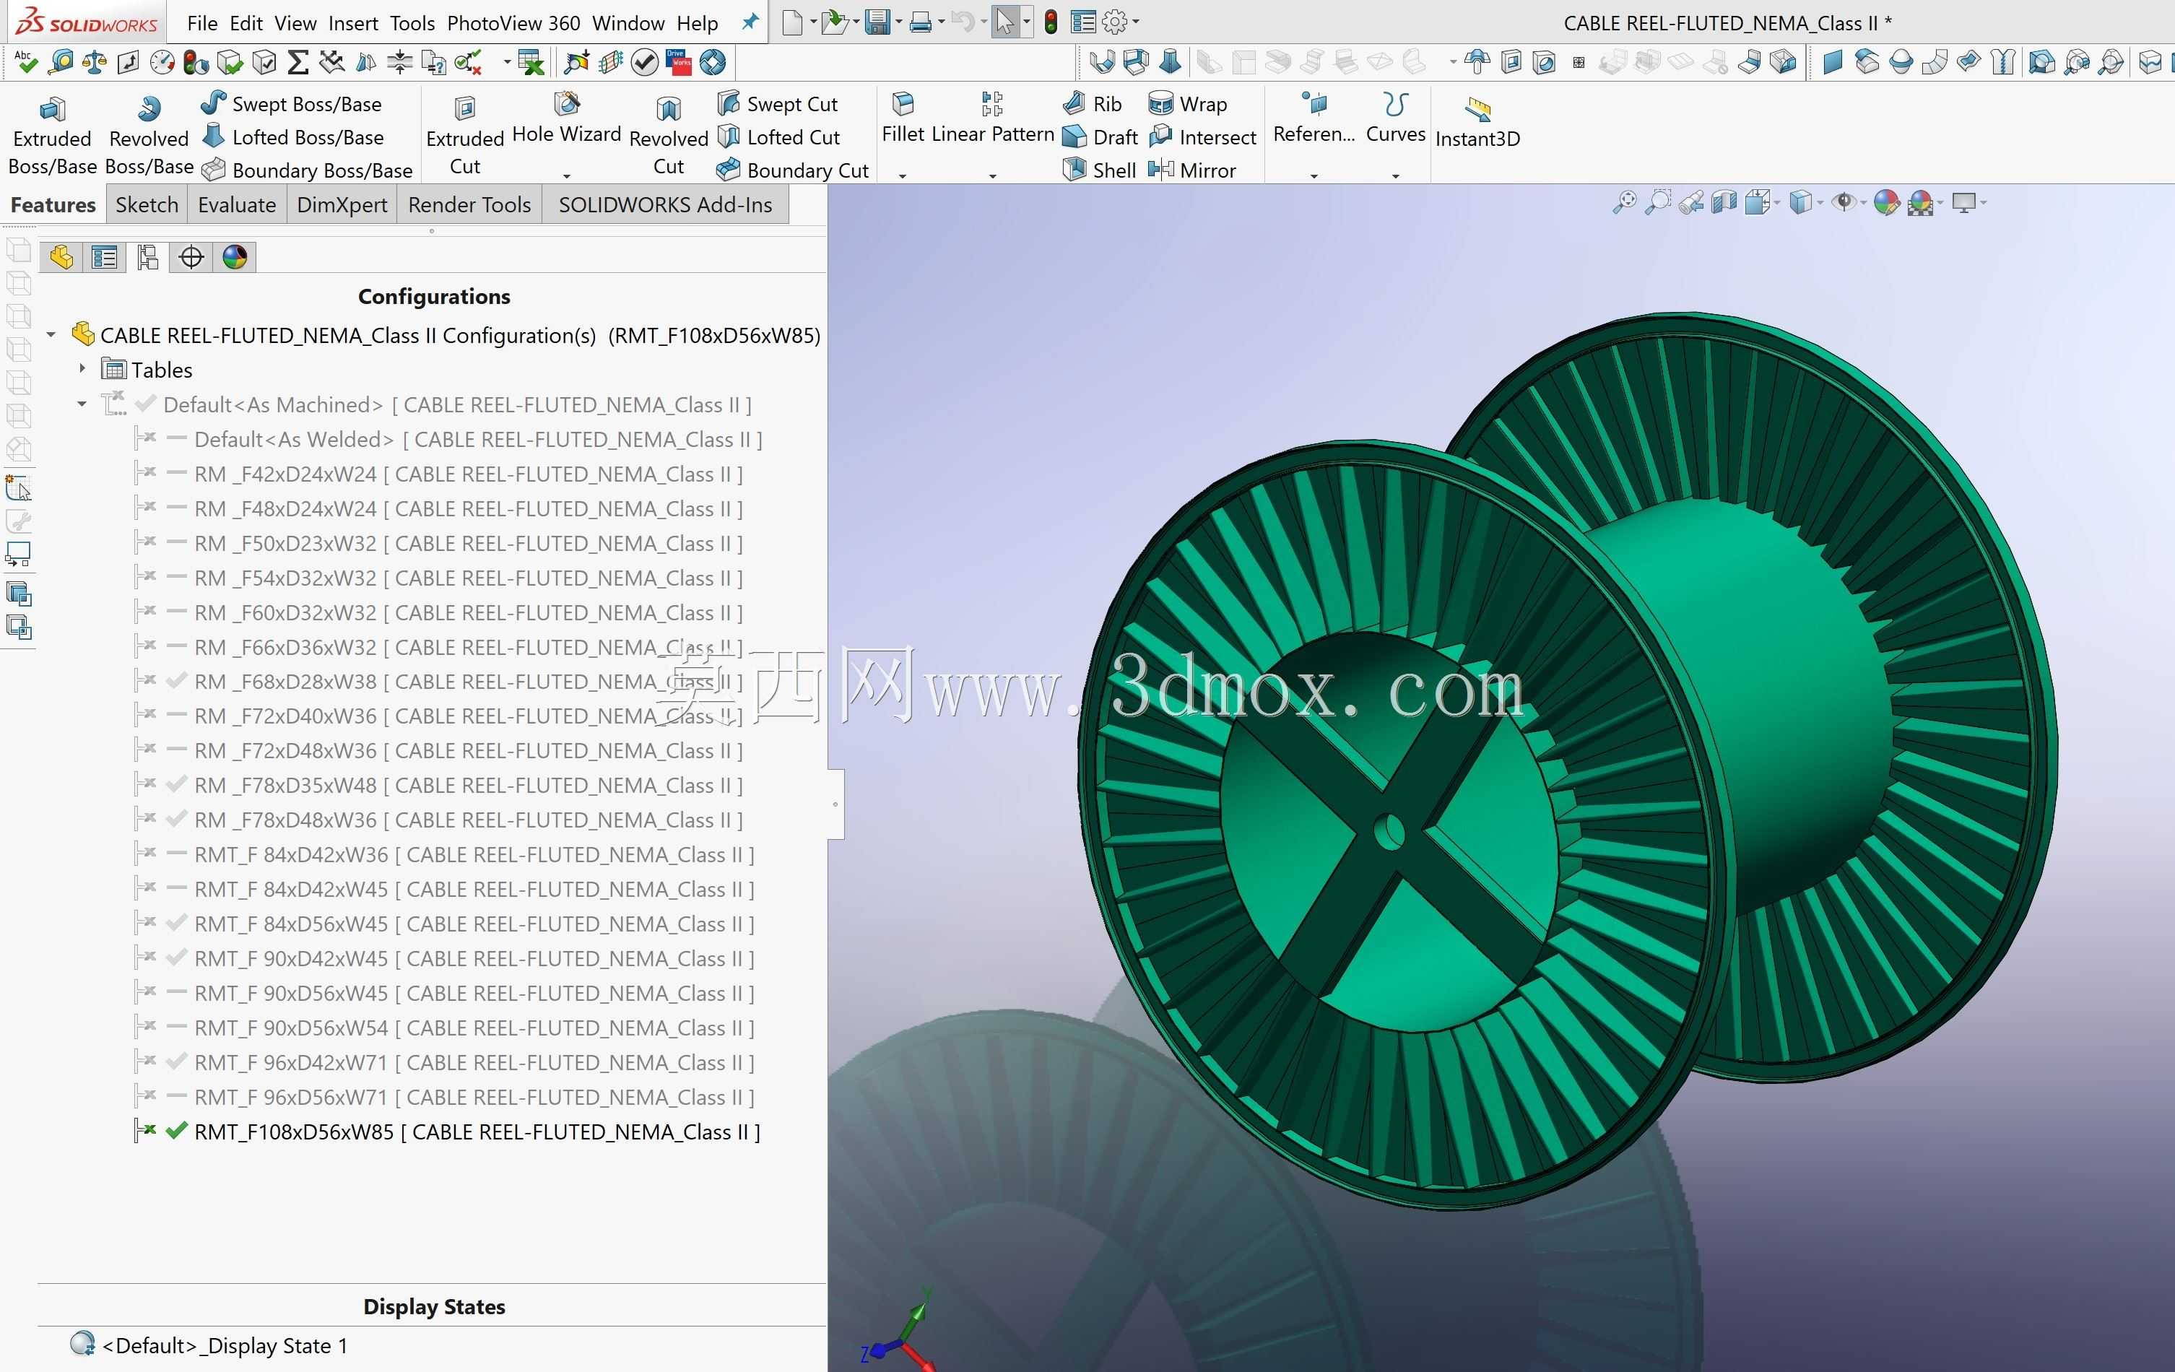This screenshot has height=1372, width=2175.
Task: Switch to the DimXpert tab
Action: click(x=342, y=205)
